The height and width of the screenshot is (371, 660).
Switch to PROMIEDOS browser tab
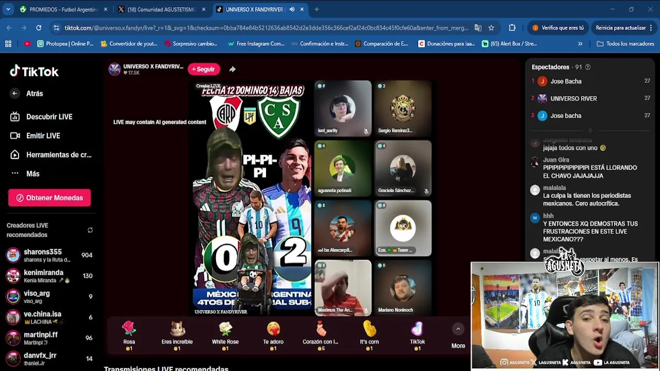pos(63,9)
